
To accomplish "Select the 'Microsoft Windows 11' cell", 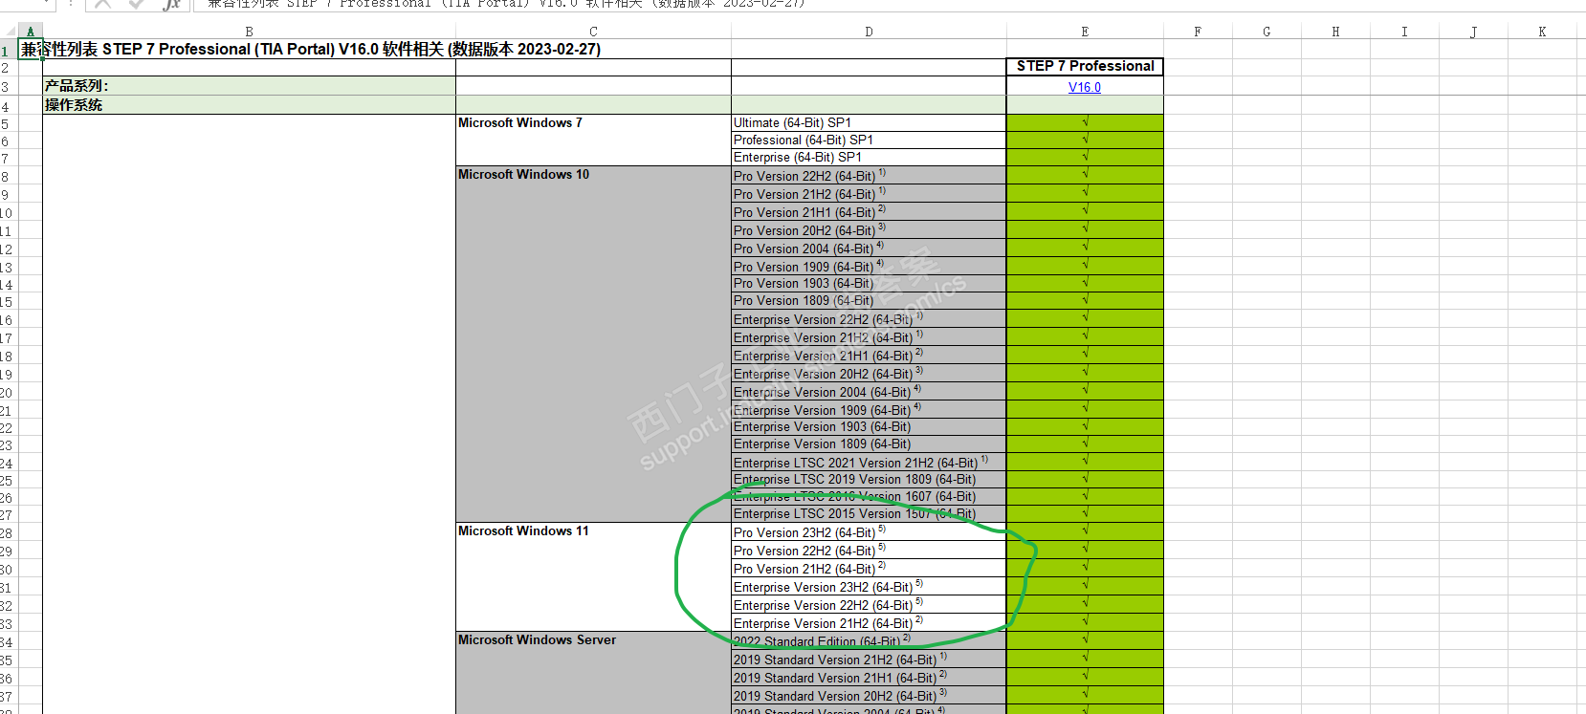I will click(x=593, y=576).
